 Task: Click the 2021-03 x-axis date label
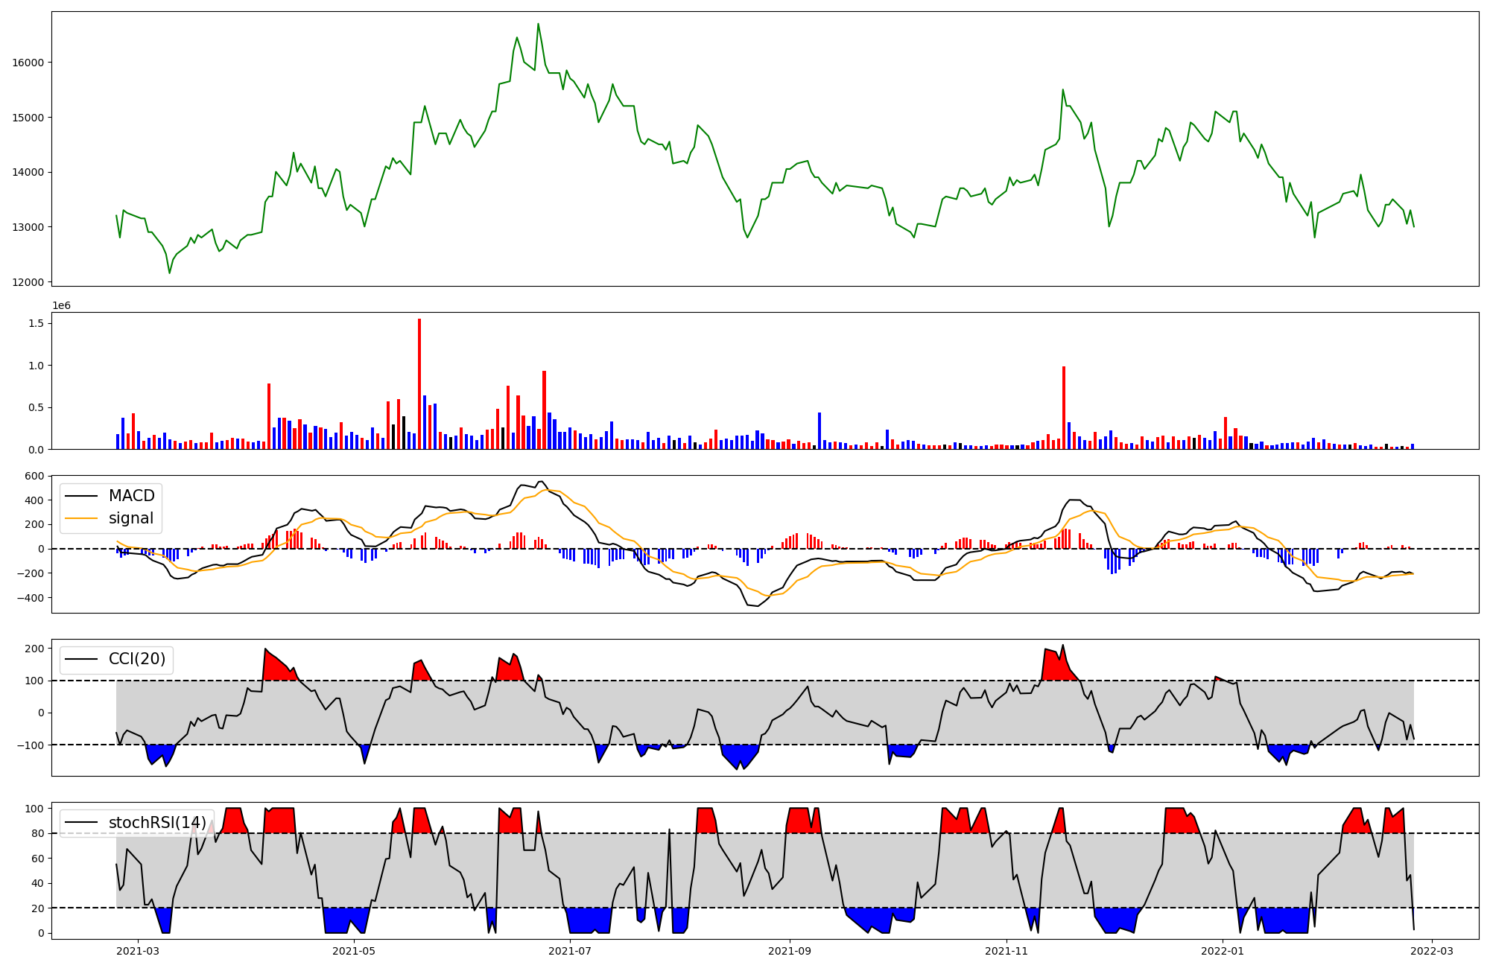pyautogui.click(x=138, y=951)
